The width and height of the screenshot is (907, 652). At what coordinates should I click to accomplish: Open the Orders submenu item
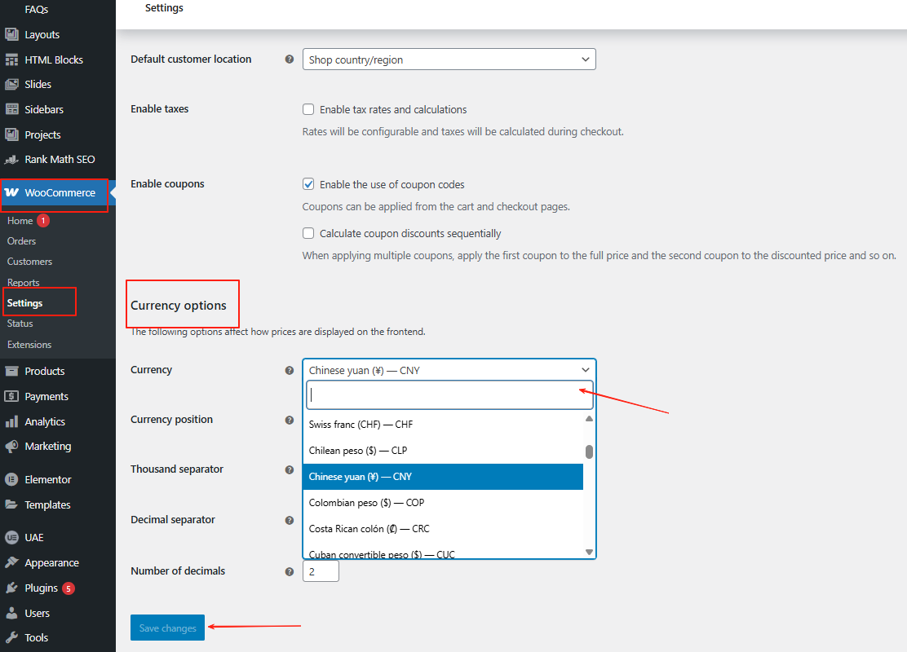pyautogui.click(x=22, y=241)
